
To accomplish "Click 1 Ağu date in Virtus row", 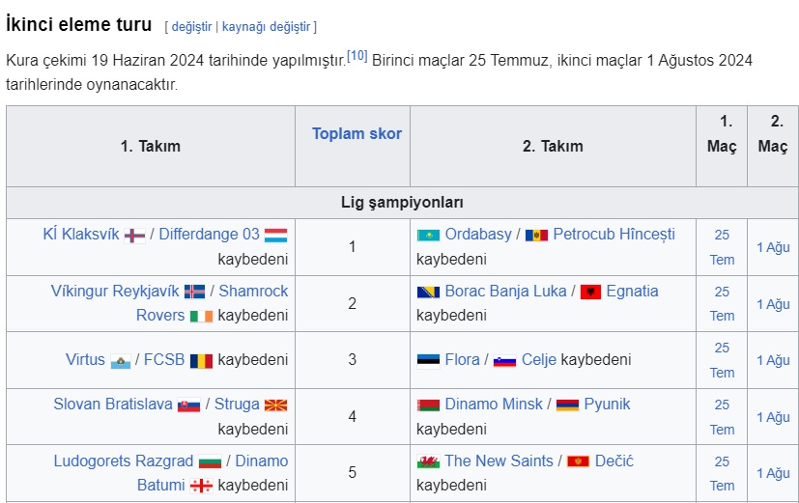I will click(773, 360).
